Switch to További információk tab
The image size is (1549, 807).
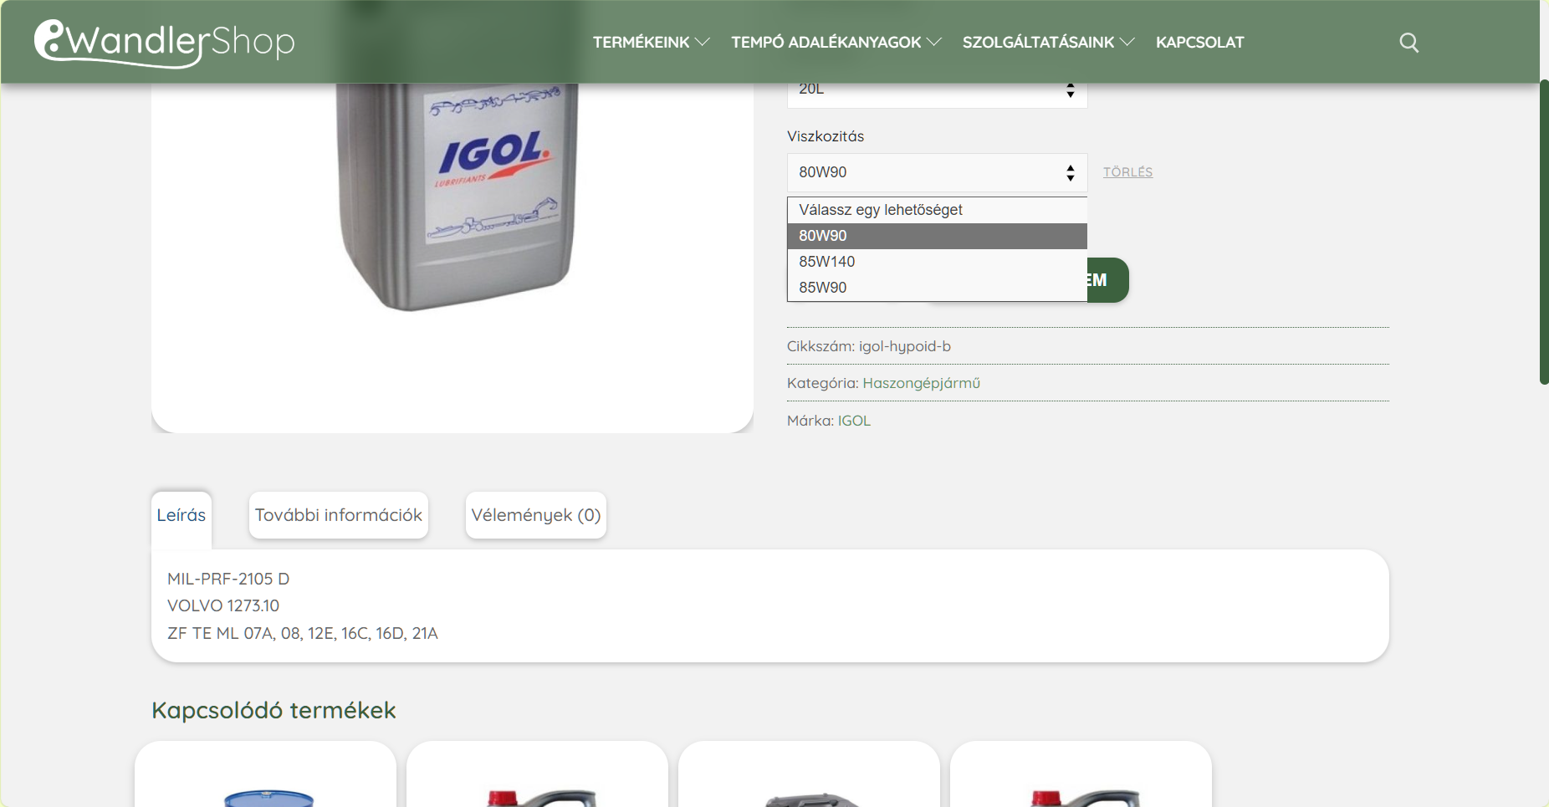[x=339, y=515]
